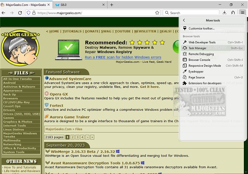Select Page Source menu entry

tap(213, 77)
